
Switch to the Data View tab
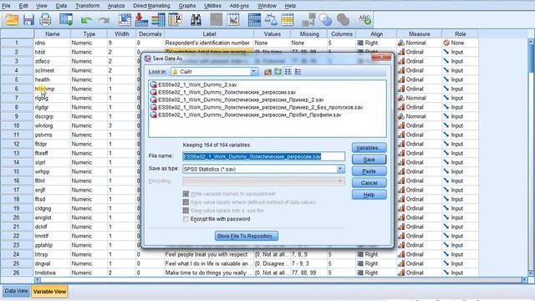click(16, 291)
